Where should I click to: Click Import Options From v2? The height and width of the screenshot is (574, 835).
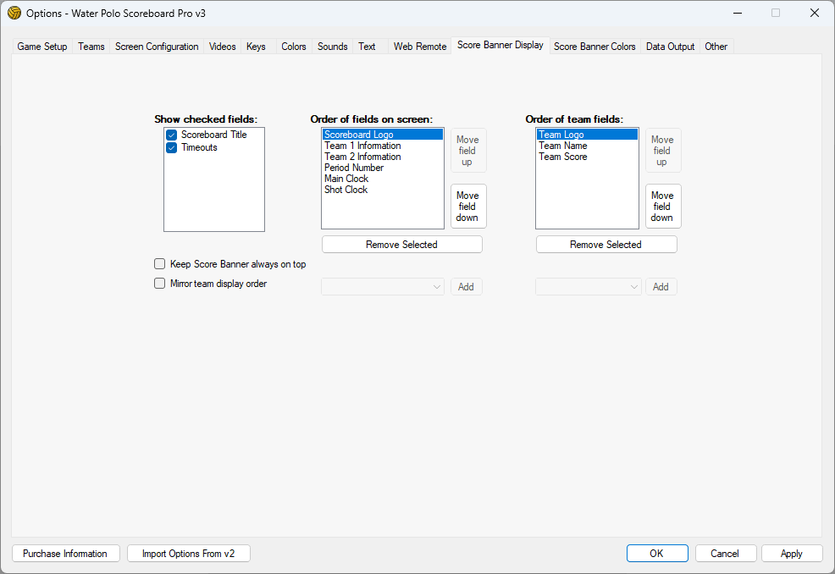189,554
